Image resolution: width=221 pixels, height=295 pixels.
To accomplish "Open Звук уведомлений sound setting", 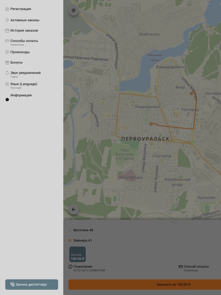I will coord(25,74).
